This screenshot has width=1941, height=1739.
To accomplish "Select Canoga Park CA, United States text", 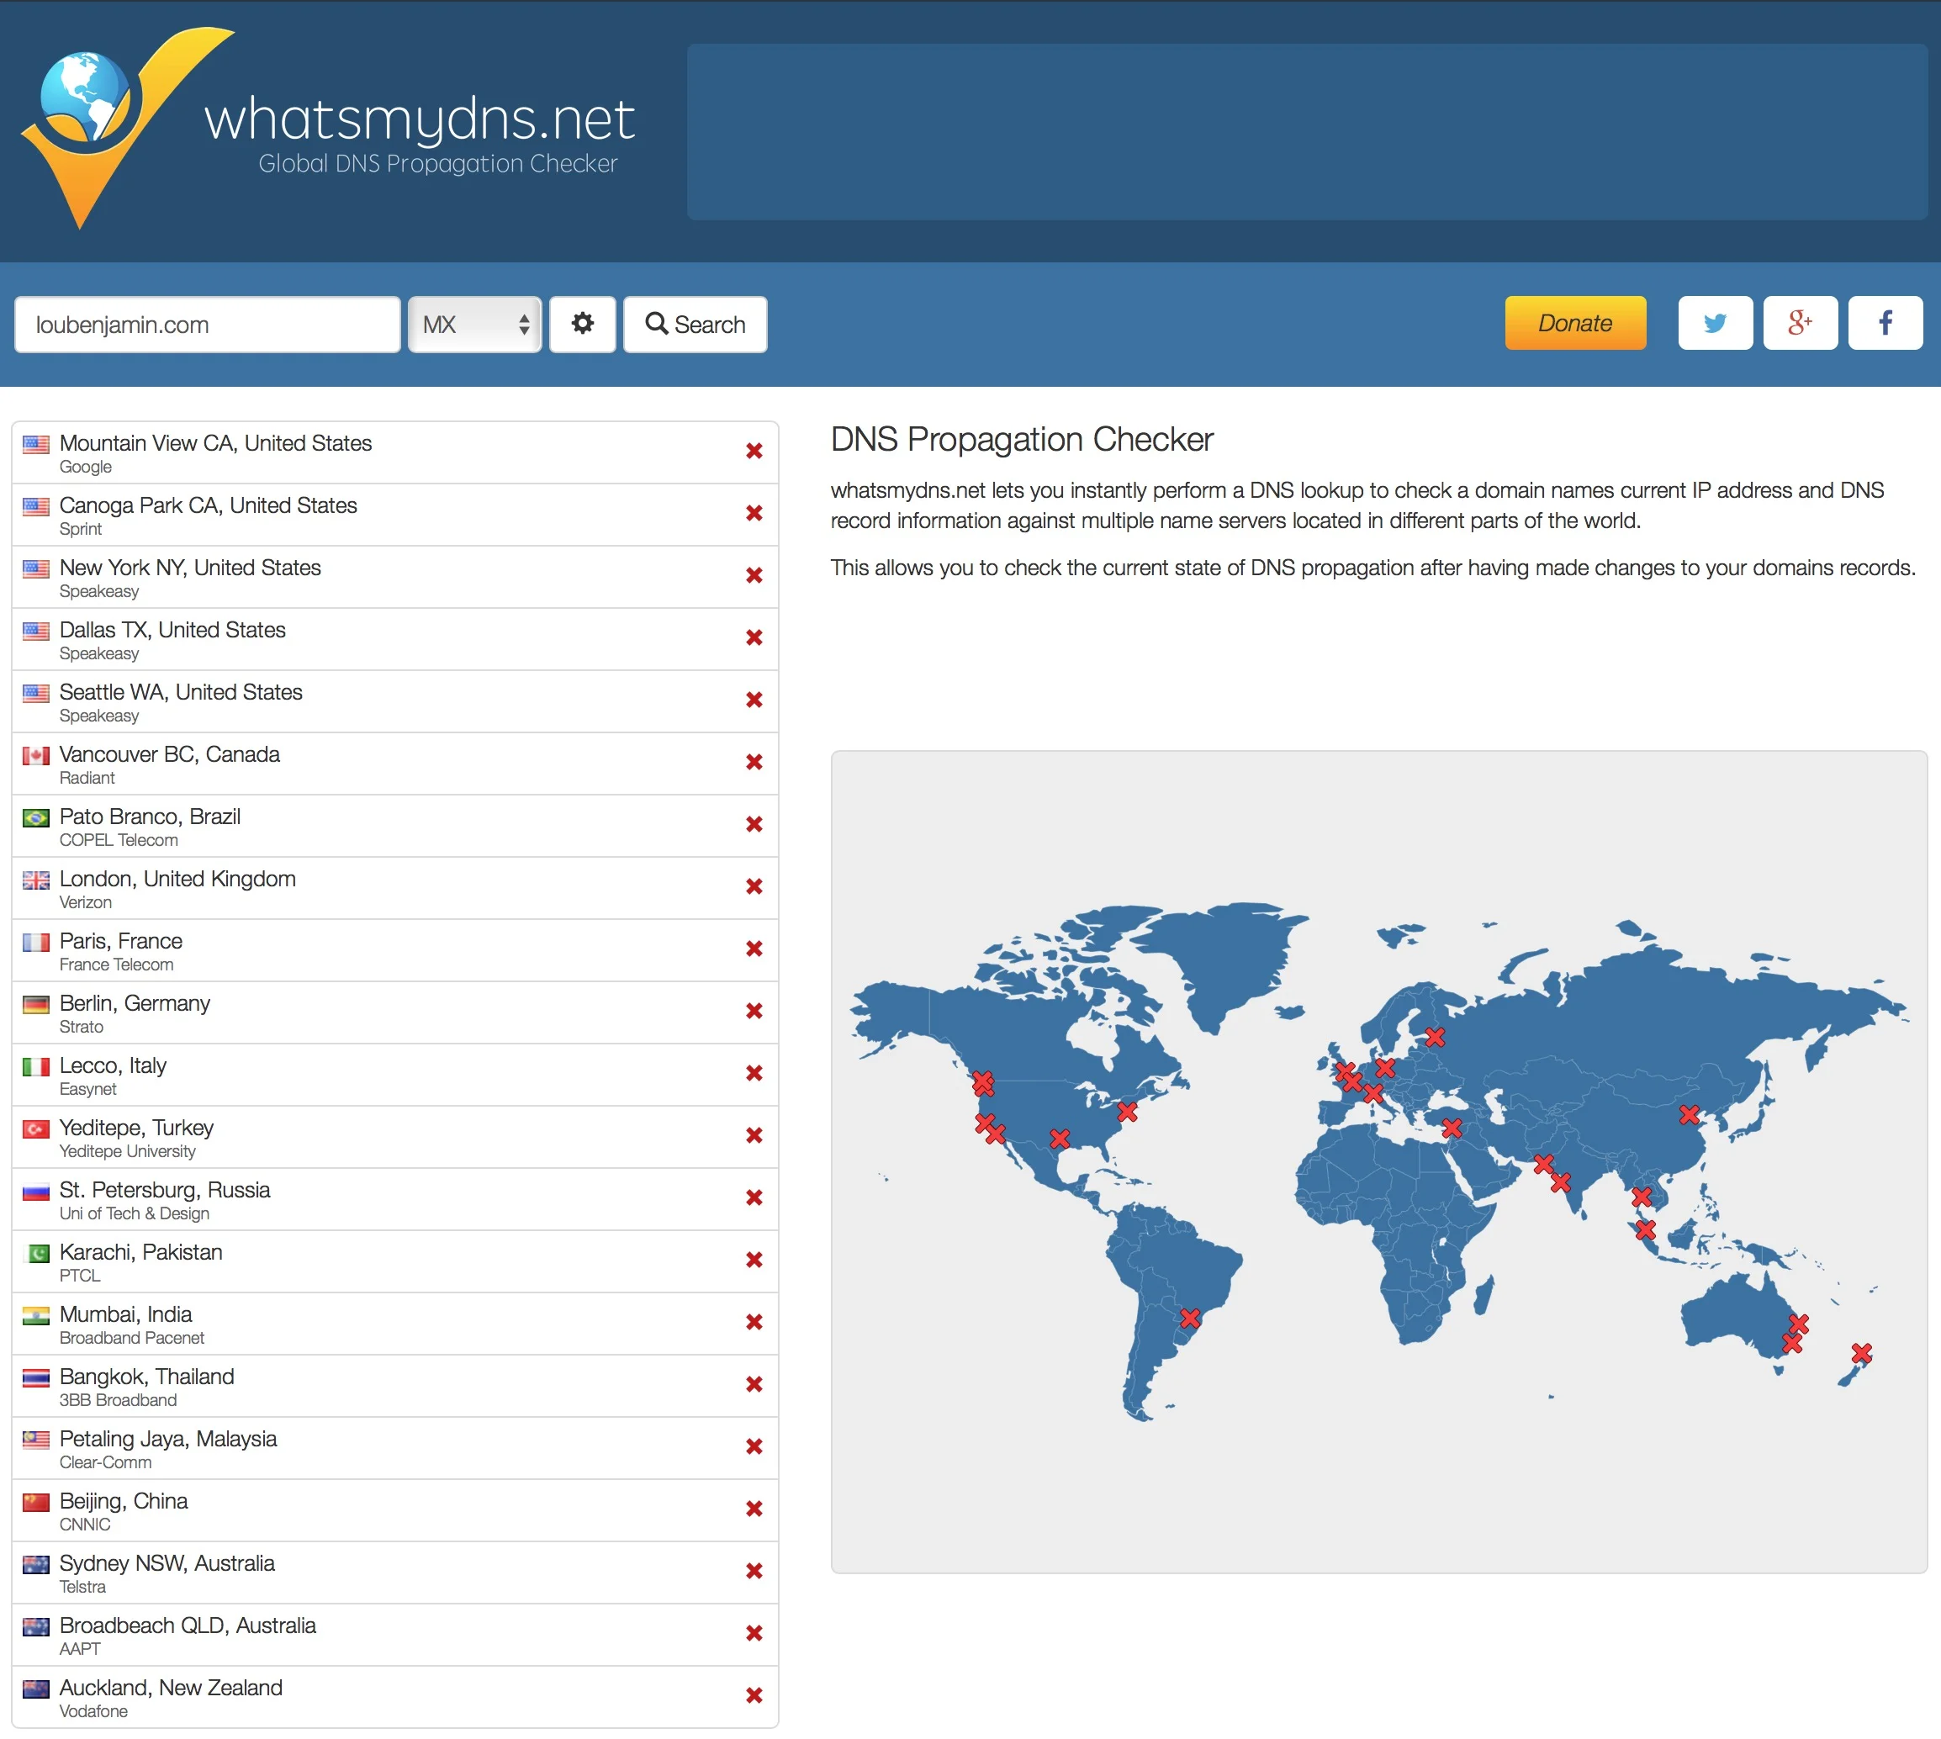I will pos(209,505).
